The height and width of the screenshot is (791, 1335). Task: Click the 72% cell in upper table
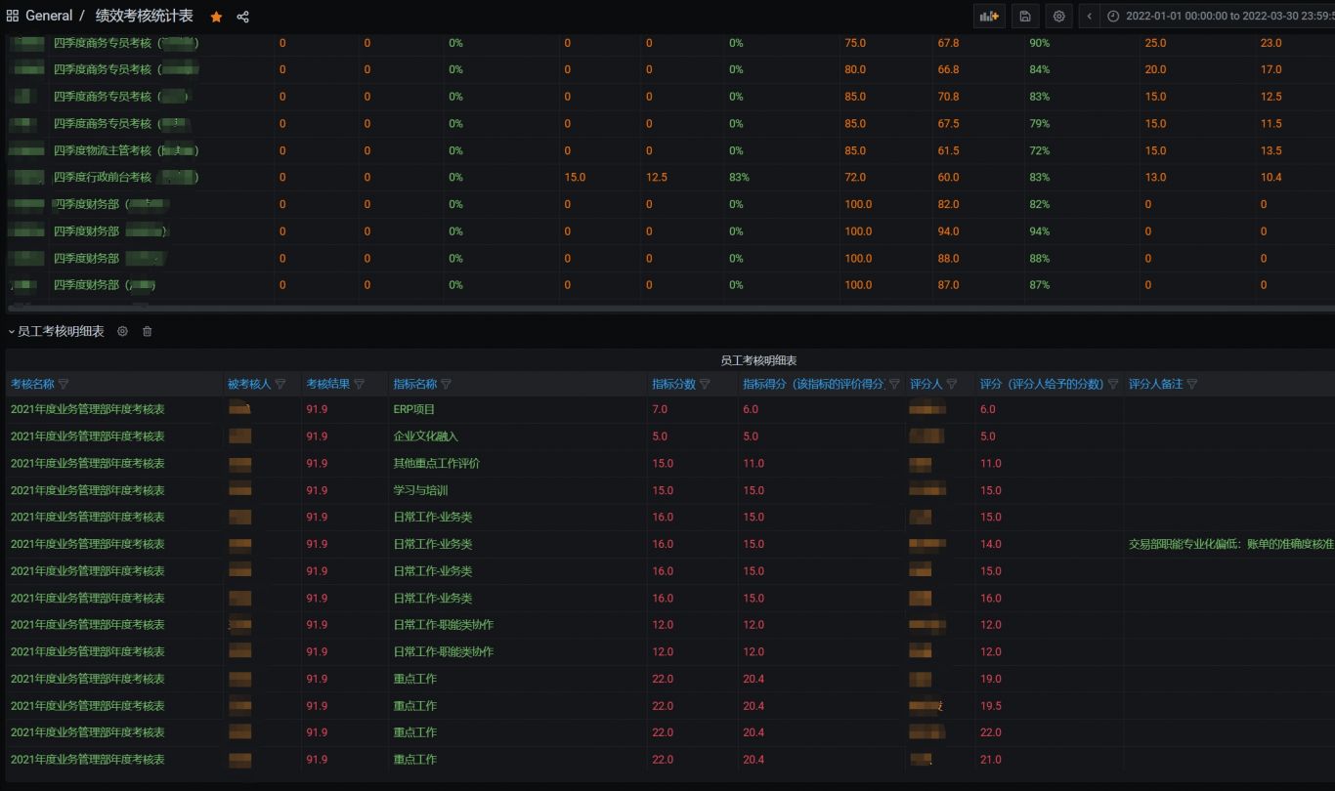[x=1039, y=150]
